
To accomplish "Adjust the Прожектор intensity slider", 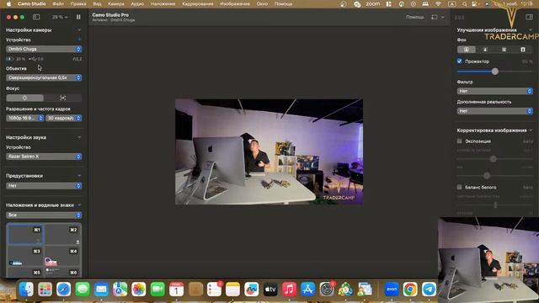I will pos(494,72).
